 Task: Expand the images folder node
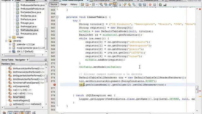10,37
